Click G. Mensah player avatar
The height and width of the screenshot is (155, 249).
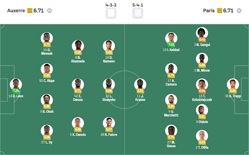coord(47,38)
